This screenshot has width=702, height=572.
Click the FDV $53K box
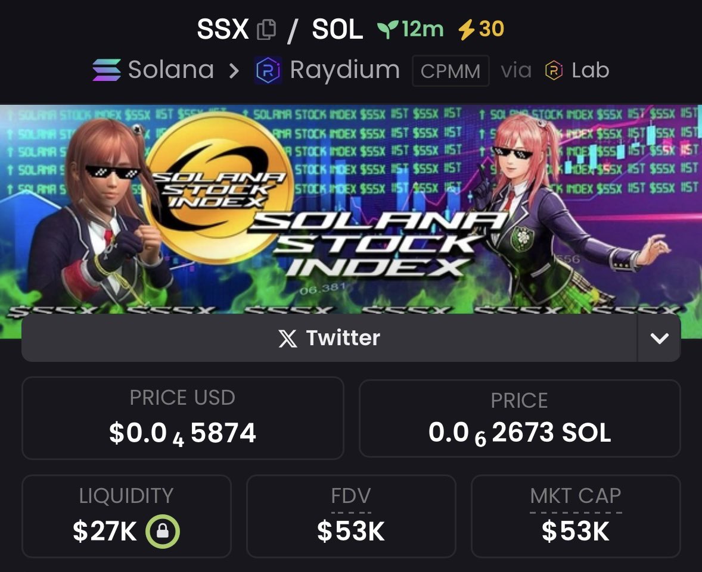pyautogui.click(x=351, y=516)
